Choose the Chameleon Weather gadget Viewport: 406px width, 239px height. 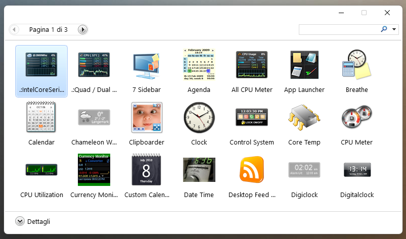coord(94,117)
